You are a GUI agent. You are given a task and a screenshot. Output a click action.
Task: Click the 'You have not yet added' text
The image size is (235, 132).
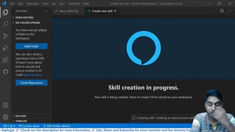[x=31, y=34]
